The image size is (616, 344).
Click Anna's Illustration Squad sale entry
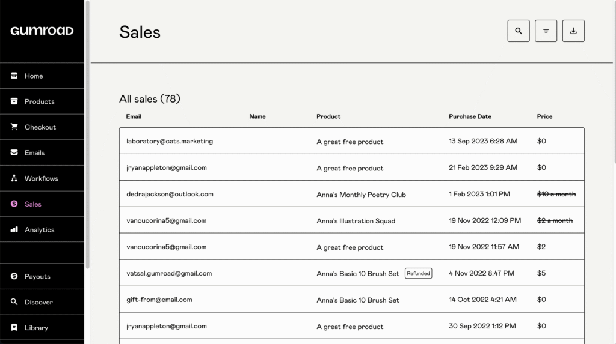click(x=356, y=221)
